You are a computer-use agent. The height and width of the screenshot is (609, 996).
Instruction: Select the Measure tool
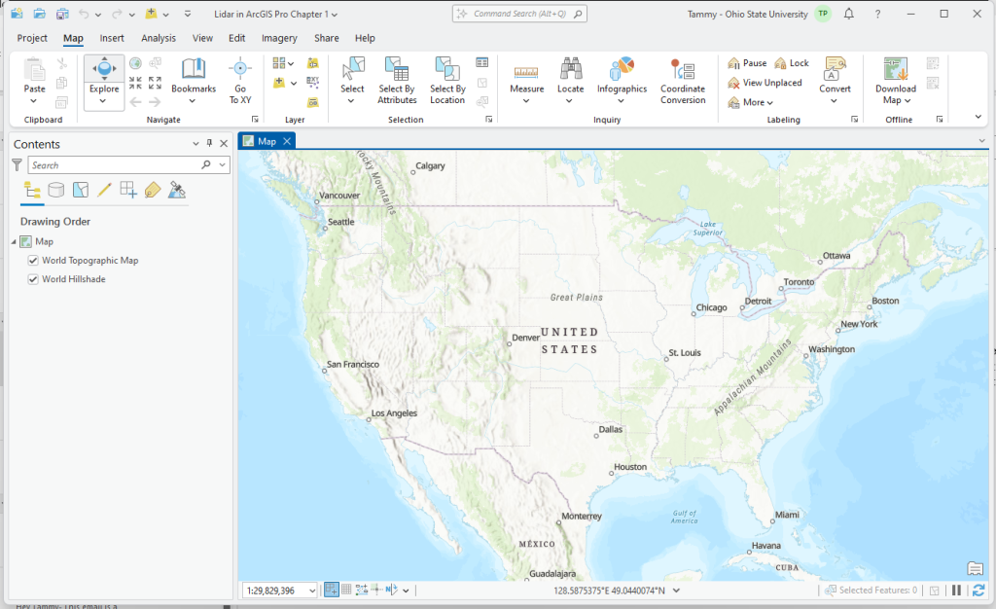[526, 78]
